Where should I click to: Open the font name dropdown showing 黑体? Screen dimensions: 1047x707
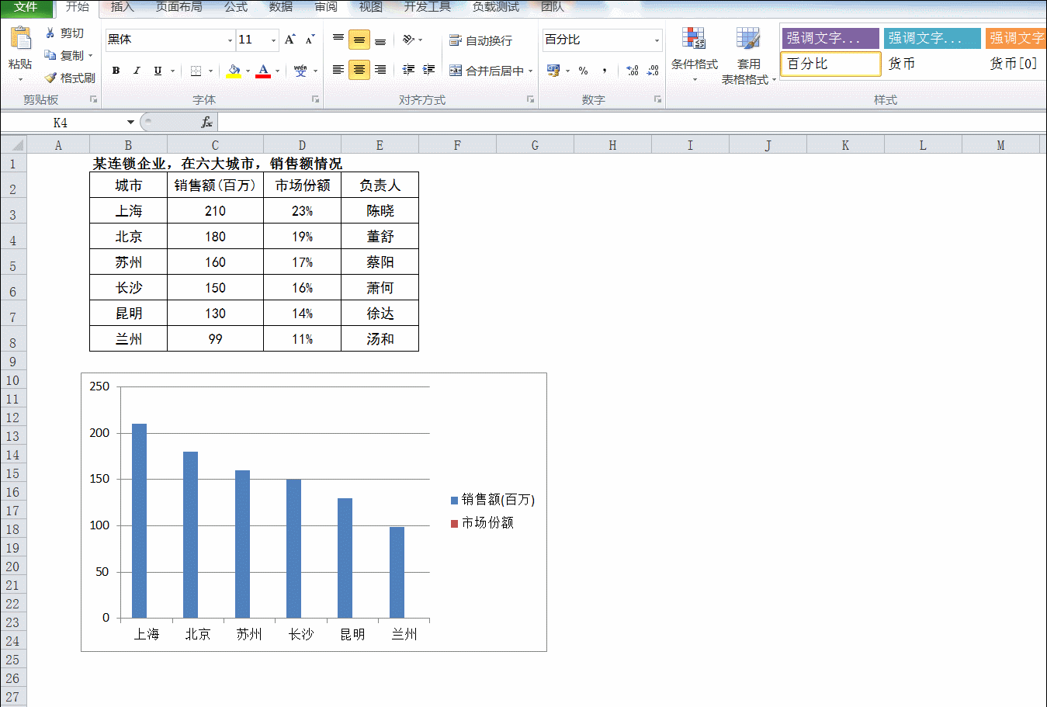230,40
